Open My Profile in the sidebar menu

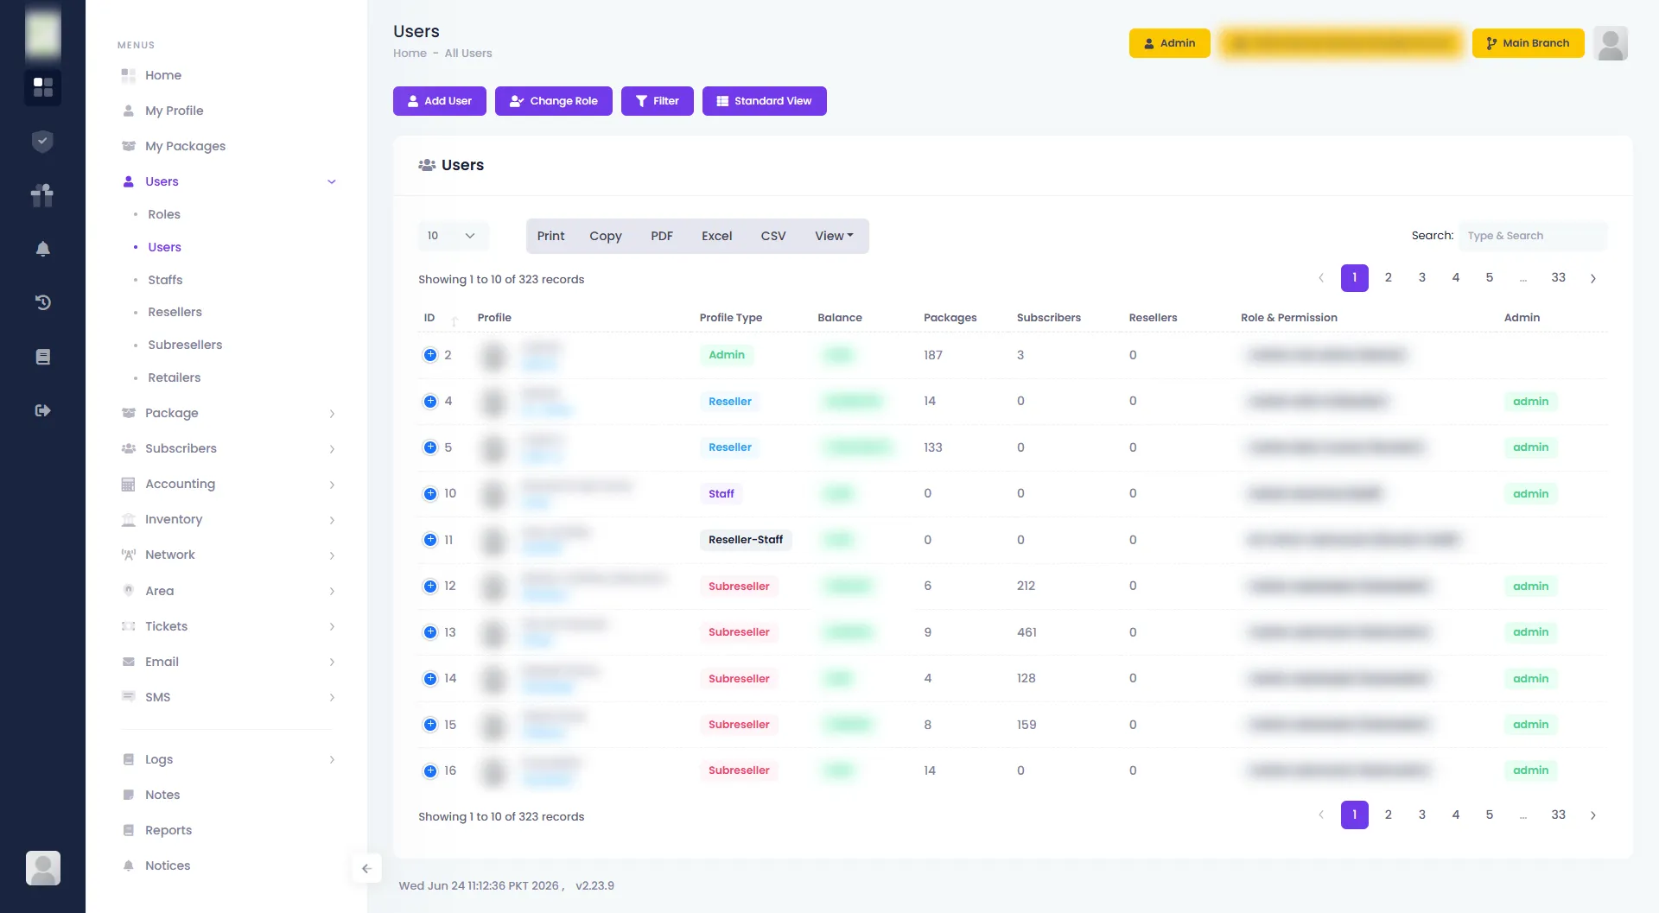(174, 111)
